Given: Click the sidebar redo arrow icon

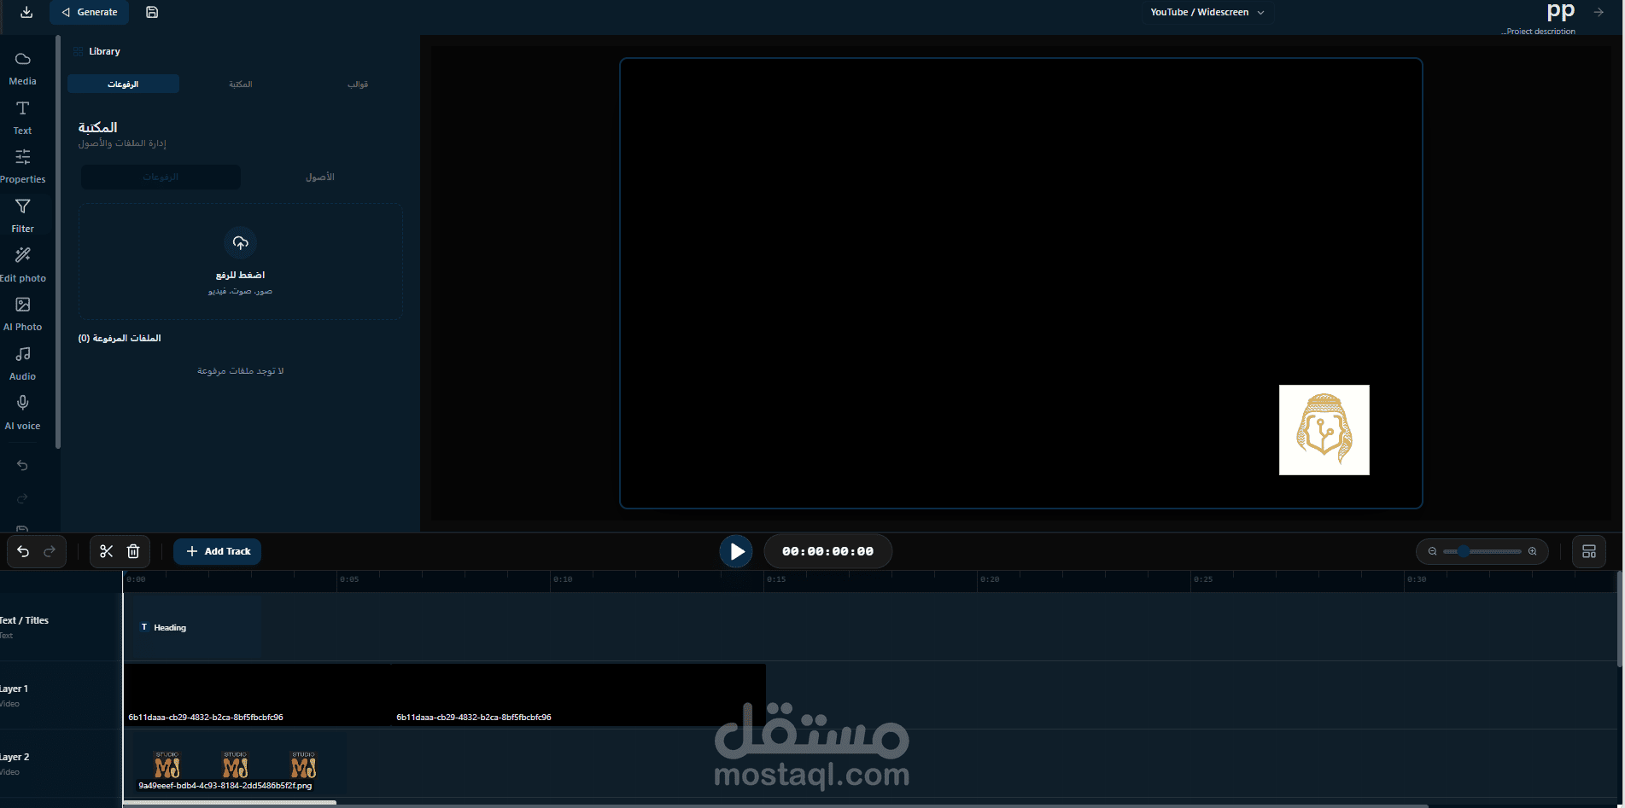Looking at the screenshot, I should tap(22, 498).
